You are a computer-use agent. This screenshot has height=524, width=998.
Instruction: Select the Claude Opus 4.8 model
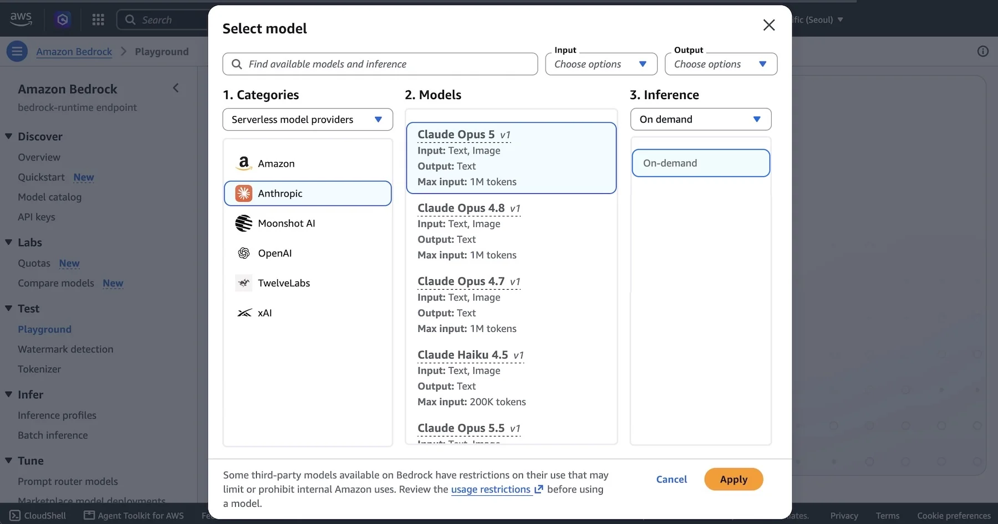click(511, 232)
